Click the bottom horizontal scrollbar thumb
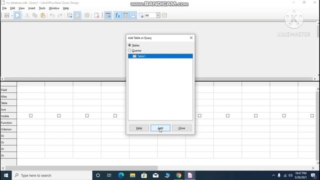 click(81, 168)
